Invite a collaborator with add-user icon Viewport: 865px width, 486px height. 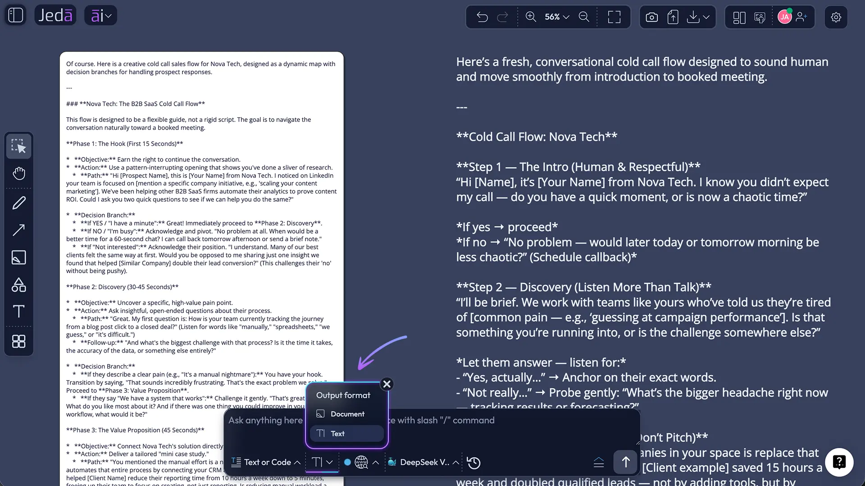tap(801, 17)
